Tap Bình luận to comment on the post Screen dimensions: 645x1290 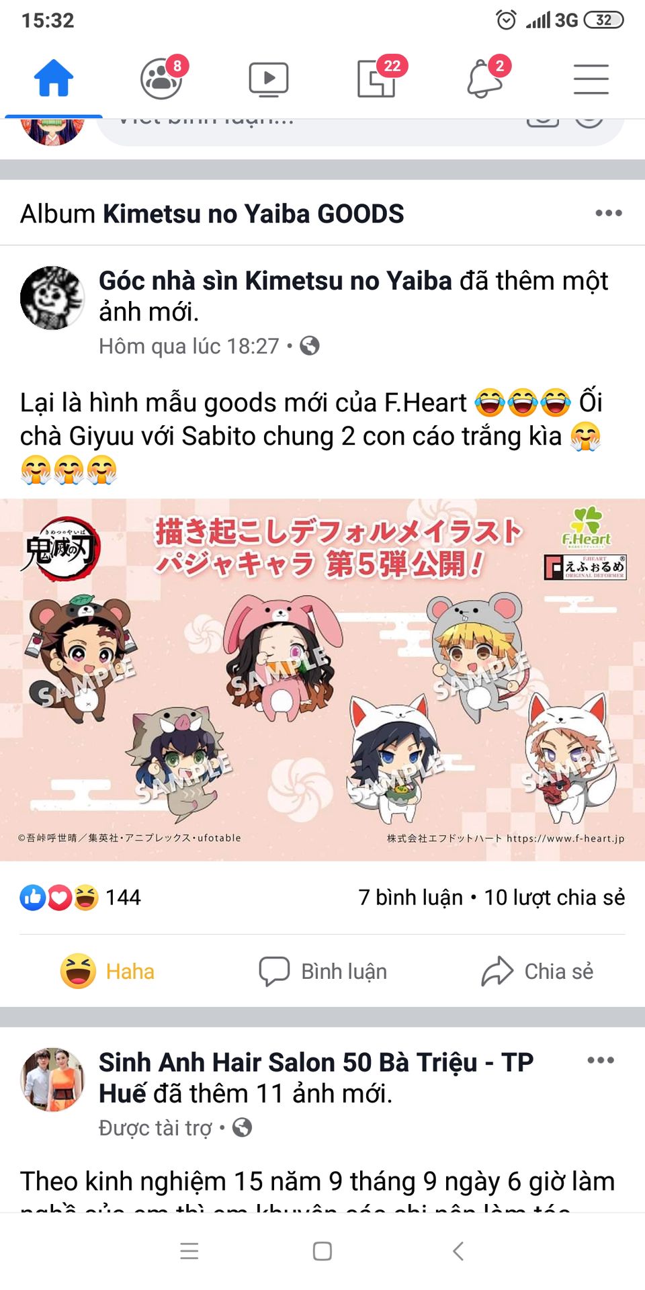pos(323,972)
